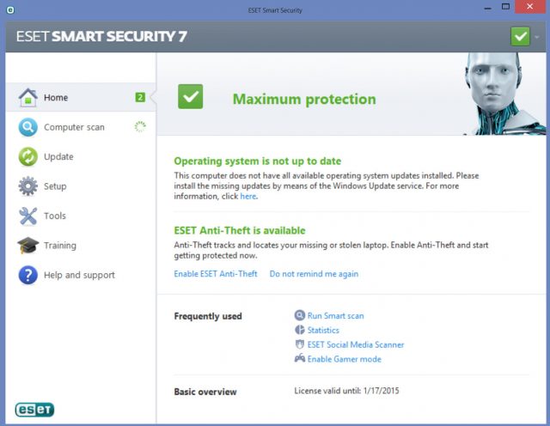Click the scan progress spinner indicator
Viewport: 550px width, 426px height.
tap(140, 127)
